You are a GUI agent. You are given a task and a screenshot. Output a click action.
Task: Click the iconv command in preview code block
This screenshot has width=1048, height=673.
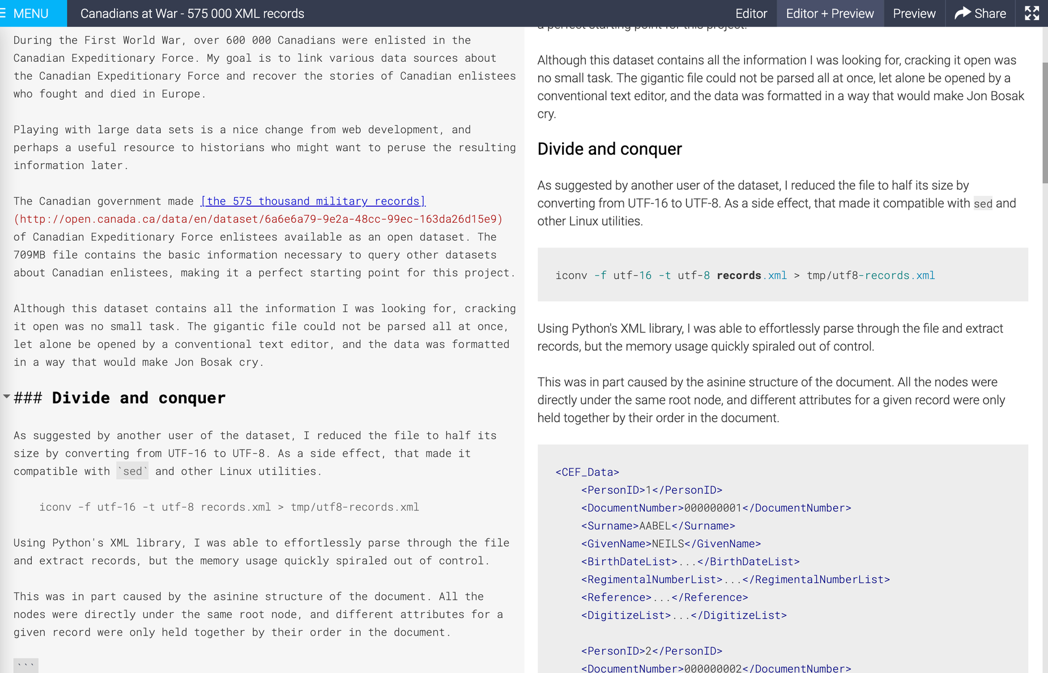745,275
